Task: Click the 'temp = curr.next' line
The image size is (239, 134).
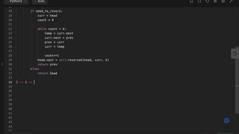Action: (59, 33)
